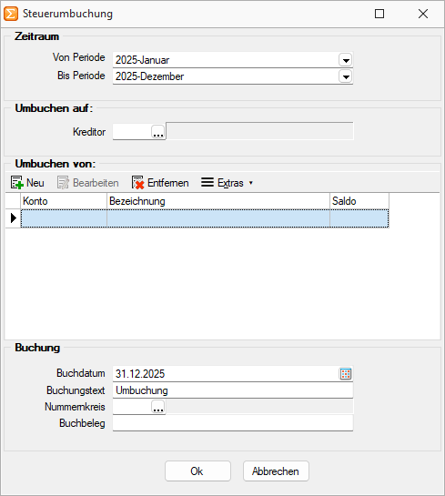The image size is (445, 496).
Task: Open the Buchdatum calendar picker
Action: [x=346, y=374]
